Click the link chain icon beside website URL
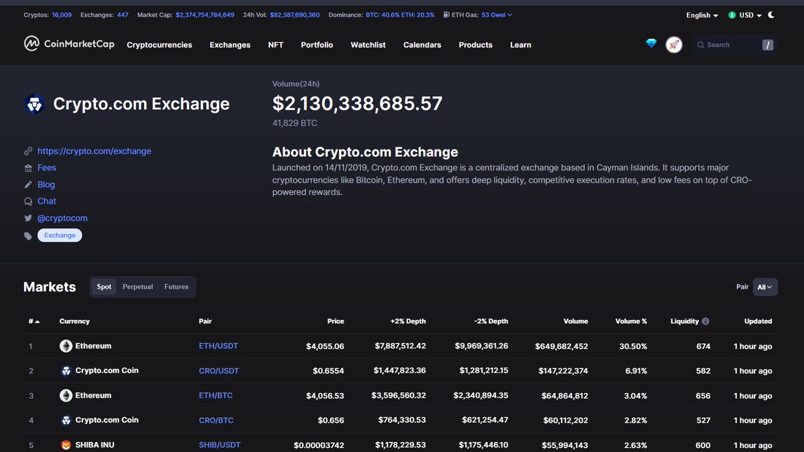The width and height of the screenshot is (804, 452). 28,151
